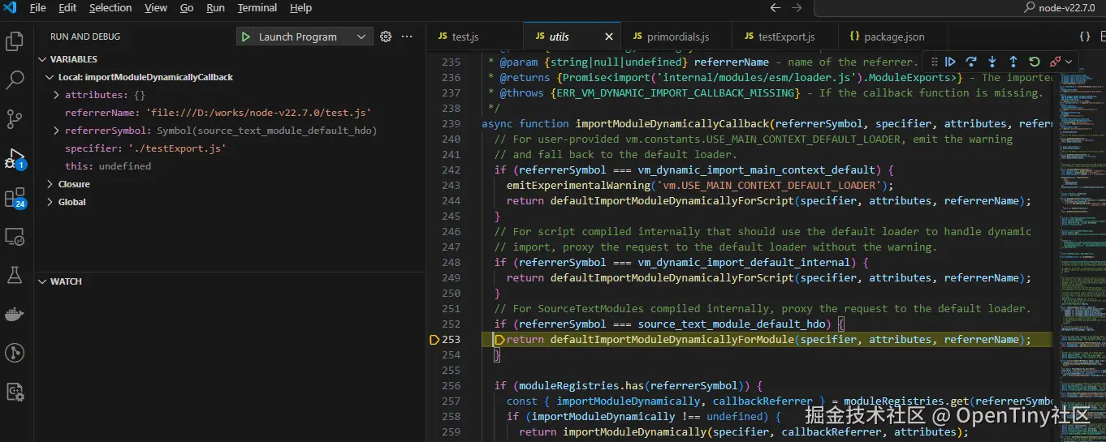This screenshot has height=442, width=1106.
Task: Click Continue in the debug toolbar
Action: tap(950, 62)
